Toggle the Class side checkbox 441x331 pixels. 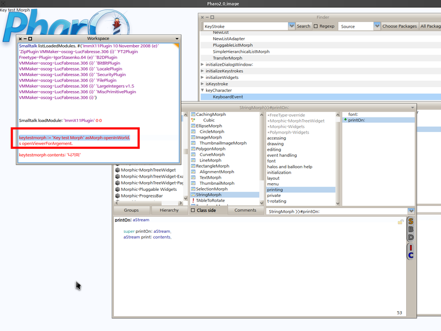click(193, 210)
